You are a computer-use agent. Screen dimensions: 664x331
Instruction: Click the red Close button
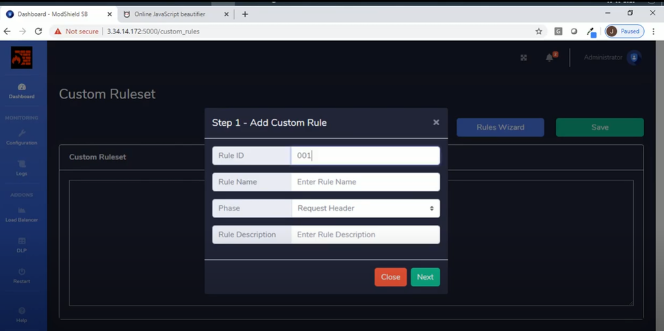tap(390, 277)
